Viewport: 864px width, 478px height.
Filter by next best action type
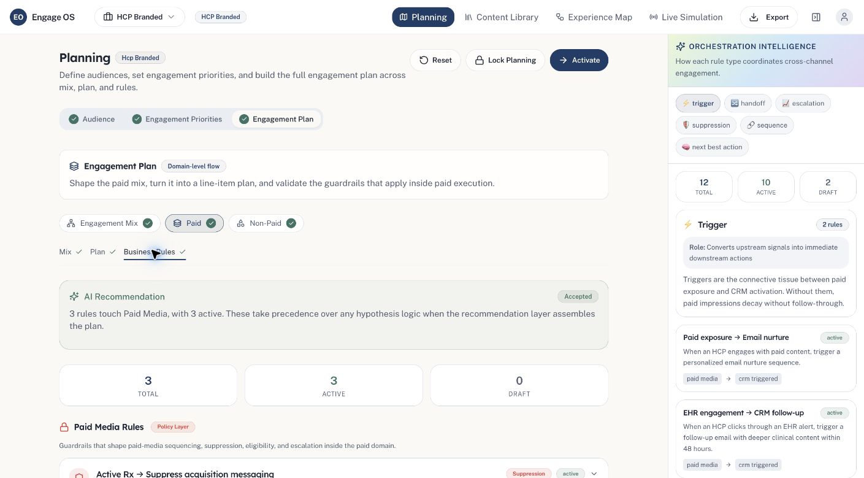click(712, 147)
